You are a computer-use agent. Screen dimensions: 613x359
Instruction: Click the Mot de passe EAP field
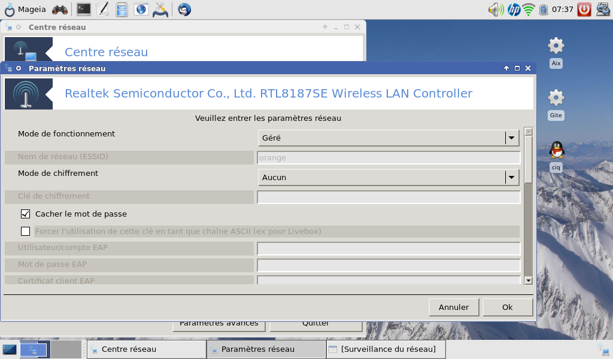[x=389, y=265]
